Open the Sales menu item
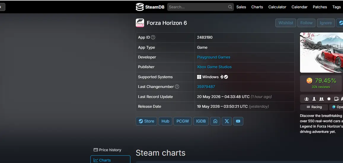 click(241, 7)
